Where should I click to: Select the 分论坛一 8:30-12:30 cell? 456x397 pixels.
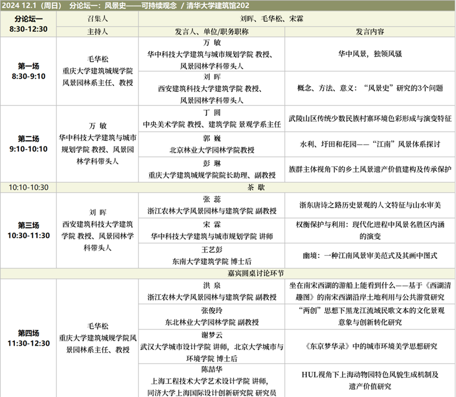pos(28,24)
